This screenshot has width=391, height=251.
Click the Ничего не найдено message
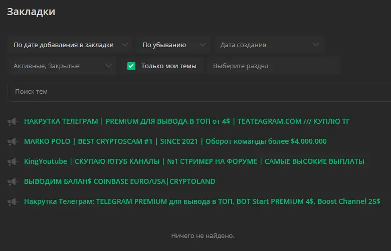[203, 235]
